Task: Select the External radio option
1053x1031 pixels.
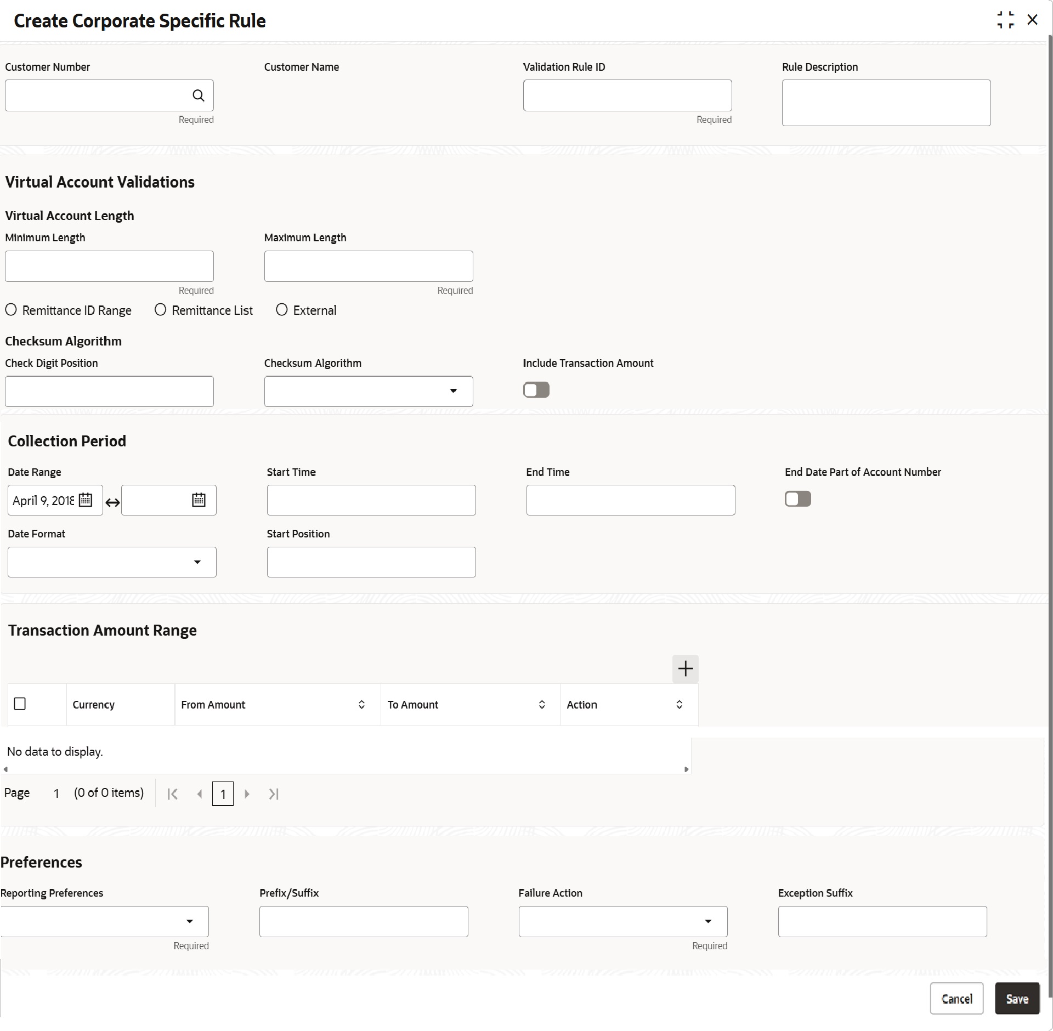Action: pyautogui.click(x=281, y=310)
